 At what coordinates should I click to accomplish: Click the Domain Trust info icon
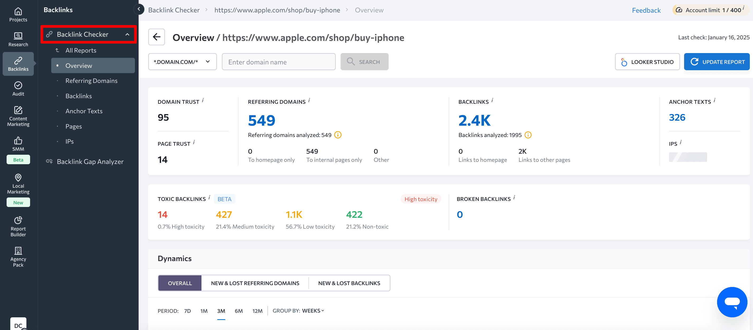[203, 100]
